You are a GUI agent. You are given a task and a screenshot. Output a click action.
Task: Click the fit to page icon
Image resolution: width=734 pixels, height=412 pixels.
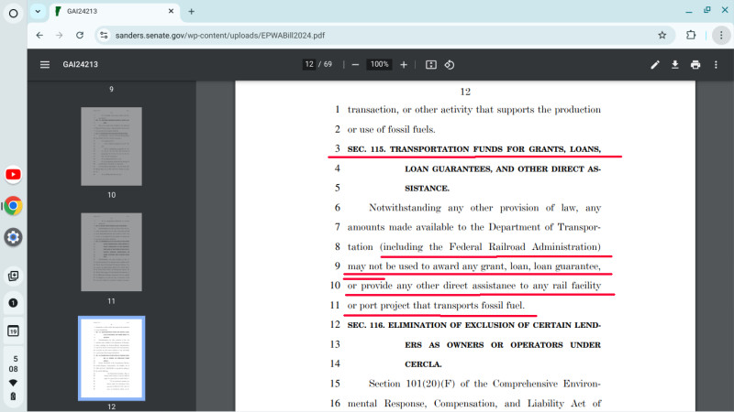430,65
